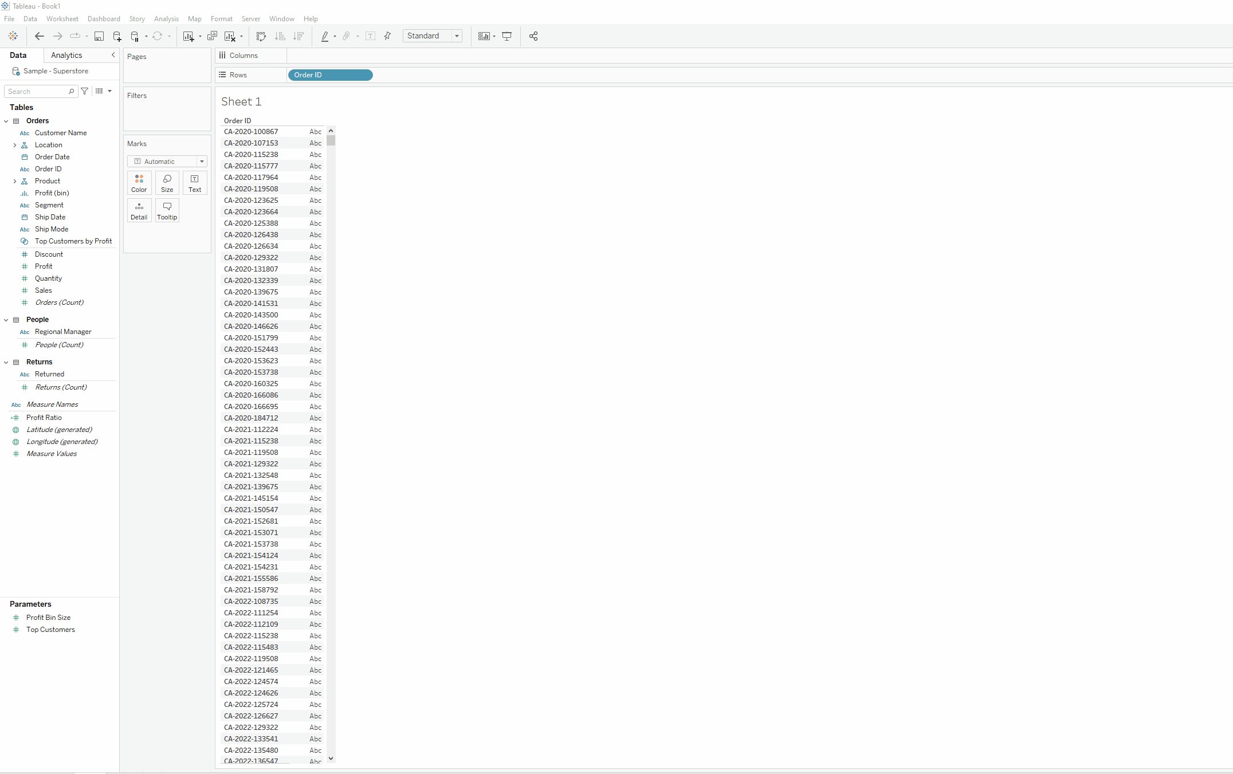This screenshot has width=1233, height=774.
Task: Click the data pane Search field
Action: pyautogui.click(x=37, y=92)
